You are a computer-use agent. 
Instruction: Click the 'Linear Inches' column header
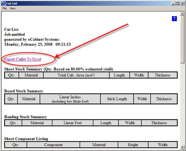pos(70,99)
